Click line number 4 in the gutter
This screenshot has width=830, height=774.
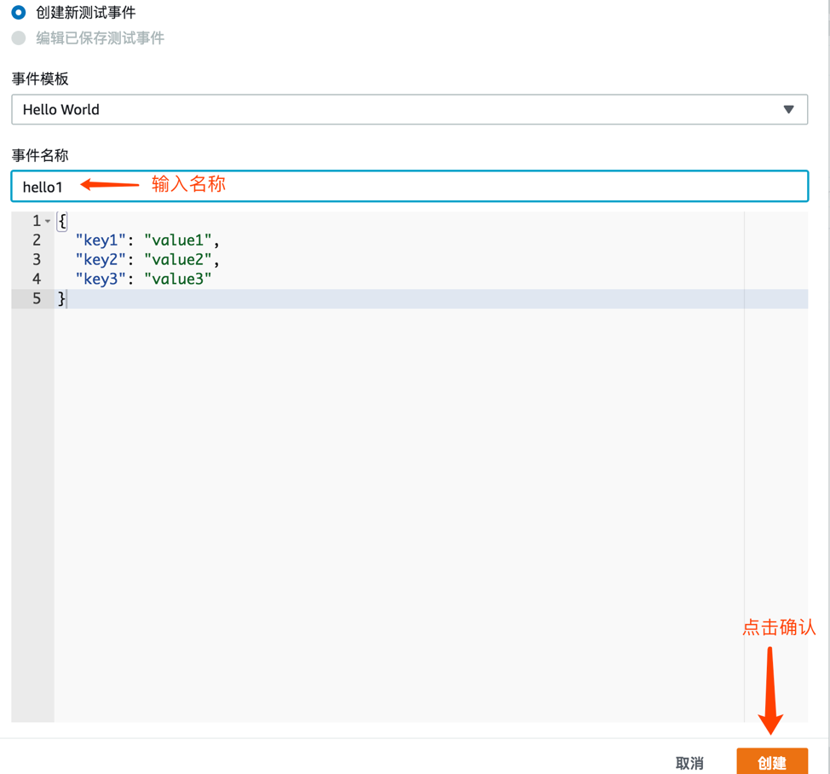(x=37, y=279)
